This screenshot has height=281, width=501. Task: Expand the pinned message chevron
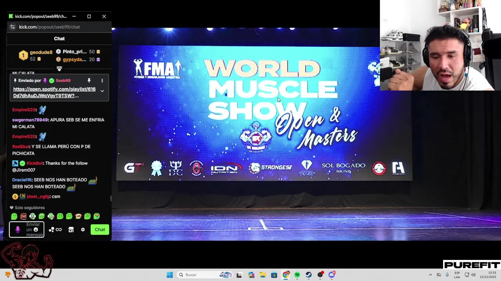click(102, 91)
